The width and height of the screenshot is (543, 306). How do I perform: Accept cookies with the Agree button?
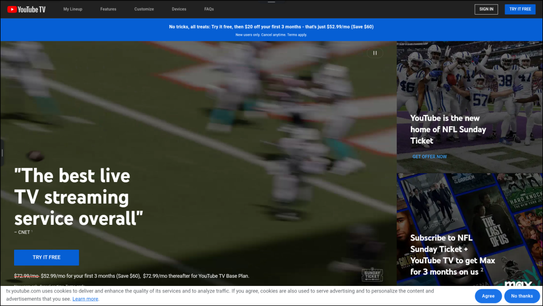[488, 296]
